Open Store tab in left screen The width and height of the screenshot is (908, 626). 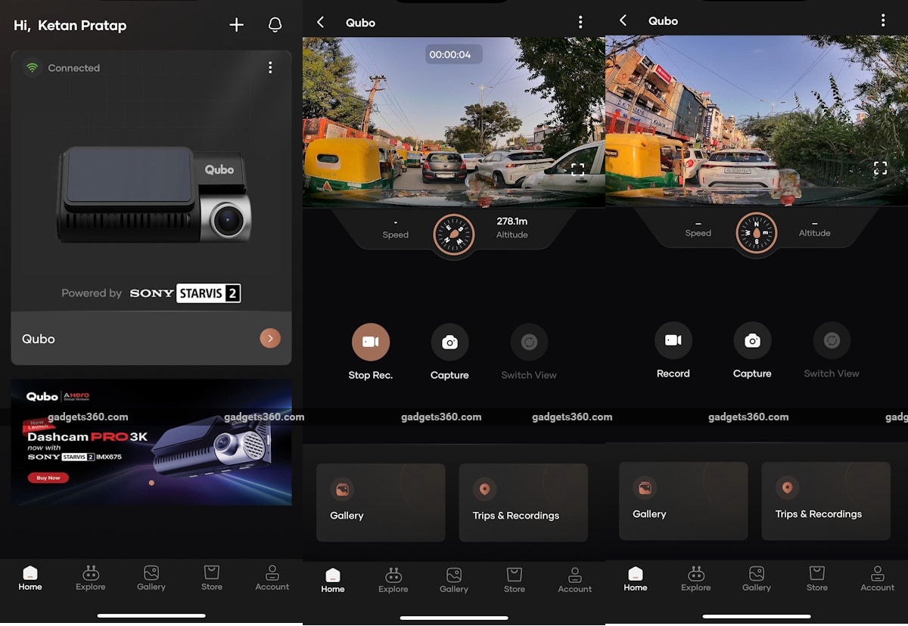(212, 578)
